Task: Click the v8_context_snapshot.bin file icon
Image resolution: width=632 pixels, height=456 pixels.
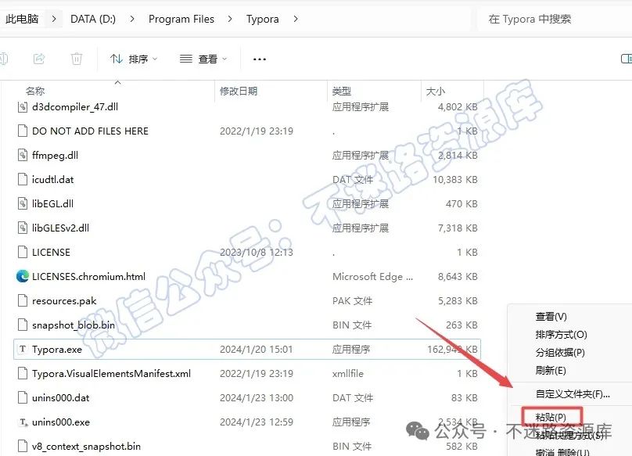Action: coord(23,447)
